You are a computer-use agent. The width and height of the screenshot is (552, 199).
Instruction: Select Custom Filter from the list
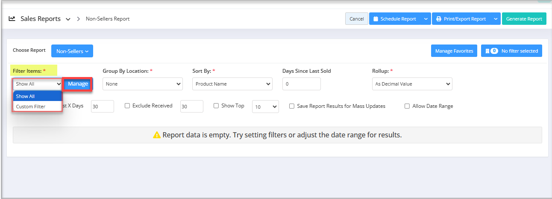(x=31, y=107)
